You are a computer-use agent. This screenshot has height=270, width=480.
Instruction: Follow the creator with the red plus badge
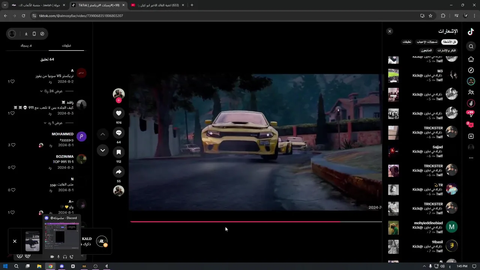118,100
